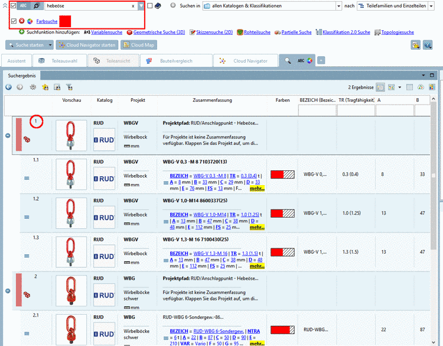This screenshot has height=346, width=443.
Task: Open Suche starten dropdown arrow
Action: pos(50,45)
